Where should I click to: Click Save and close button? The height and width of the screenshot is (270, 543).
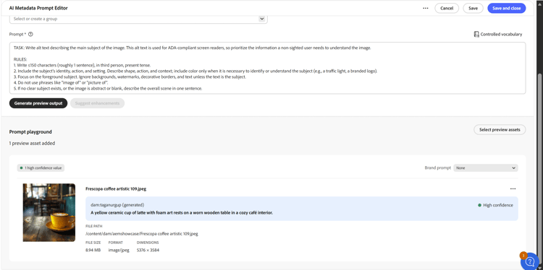pos(506,8)
